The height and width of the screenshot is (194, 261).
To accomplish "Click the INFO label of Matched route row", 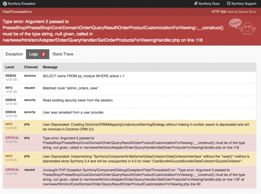I will (x=9, y=88).
